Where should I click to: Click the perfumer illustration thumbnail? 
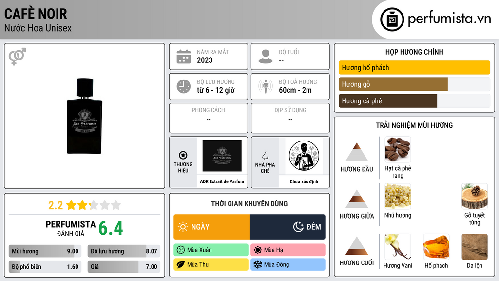tap(304, 156)
